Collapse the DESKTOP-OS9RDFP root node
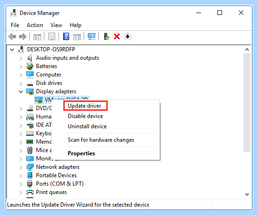Screen dimensions: 258x215 (12, 49)
